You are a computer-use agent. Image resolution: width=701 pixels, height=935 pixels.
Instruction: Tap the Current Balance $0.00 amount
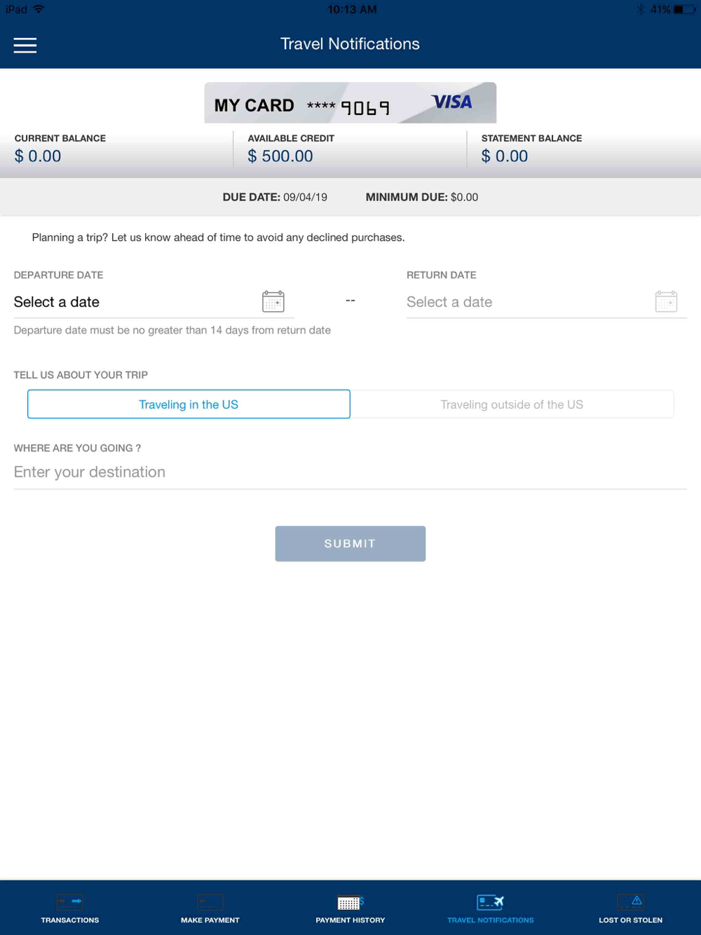[38, 156]
